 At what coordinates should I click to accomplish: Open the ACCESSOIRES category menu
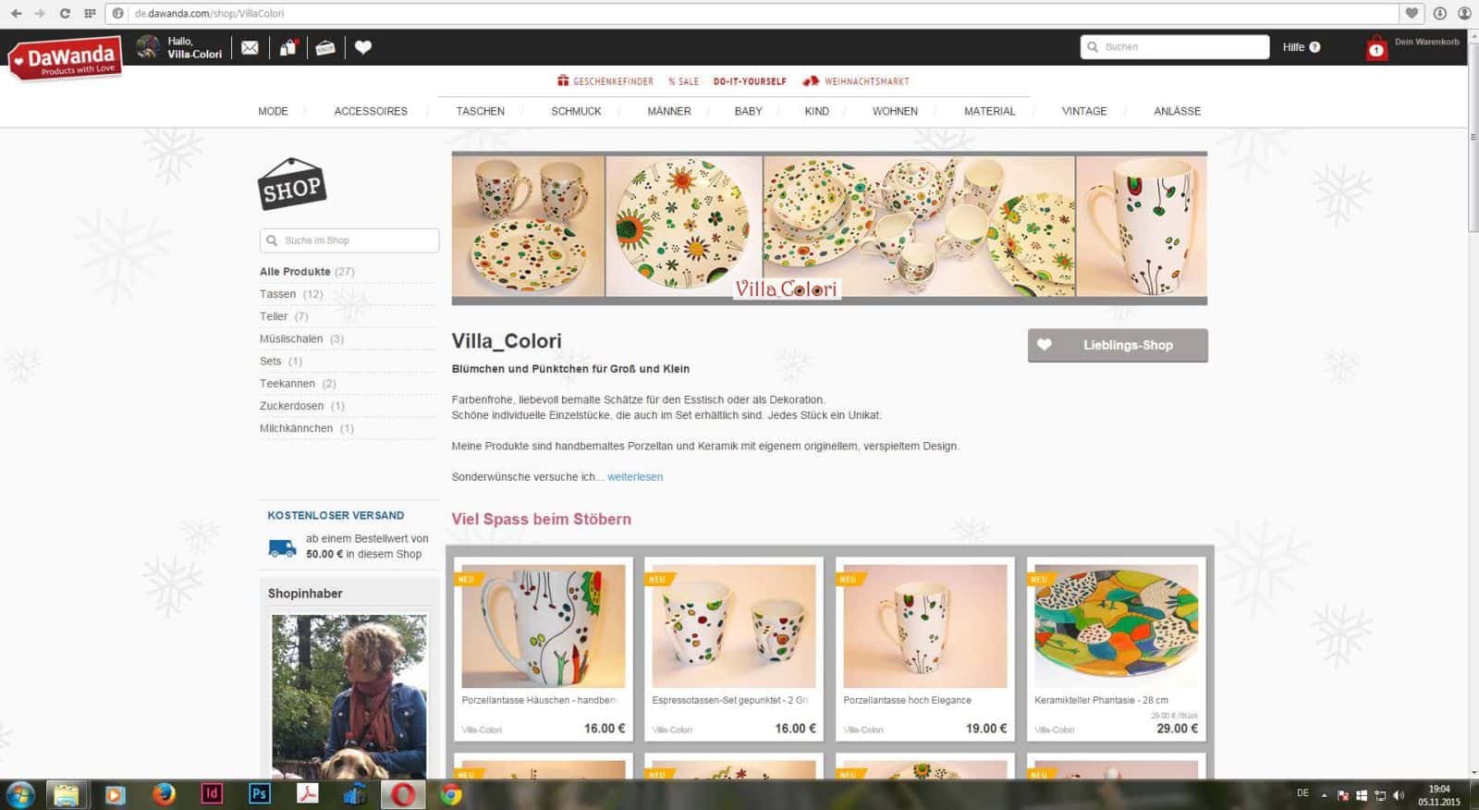(x=371, y=111)
